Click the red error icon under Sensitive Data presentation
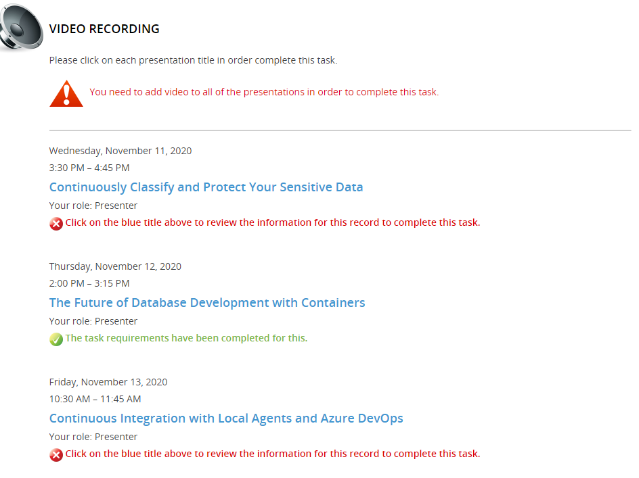Screen dimensions: 639x478 coord(56,224)
